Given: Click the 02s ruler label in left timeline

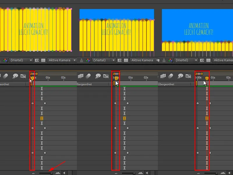Looking at the screenshot, I should 63,78.
